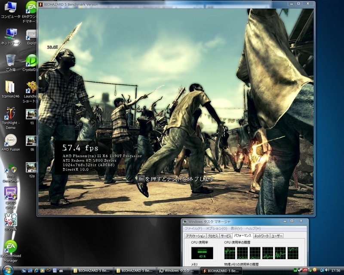Click the Steam tray icon
344x275 pixels.
pyautogui.click(x=300, y=270)
